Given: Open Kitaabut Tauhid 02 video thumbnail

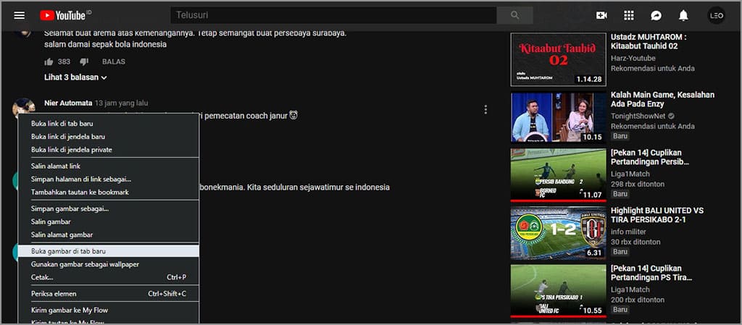Looking at the screenshot, I should coord(558,59).
